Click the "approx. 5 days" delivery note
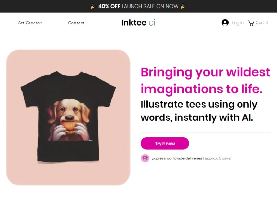The height and width of the screenshot is (207, 277). (217, 158)
